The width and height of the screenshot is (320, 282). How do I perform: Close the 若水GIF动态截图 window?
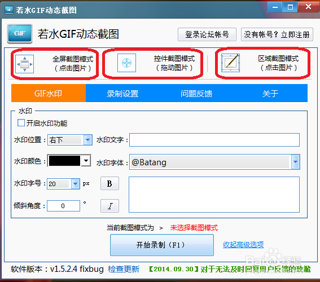pos(308,7)
